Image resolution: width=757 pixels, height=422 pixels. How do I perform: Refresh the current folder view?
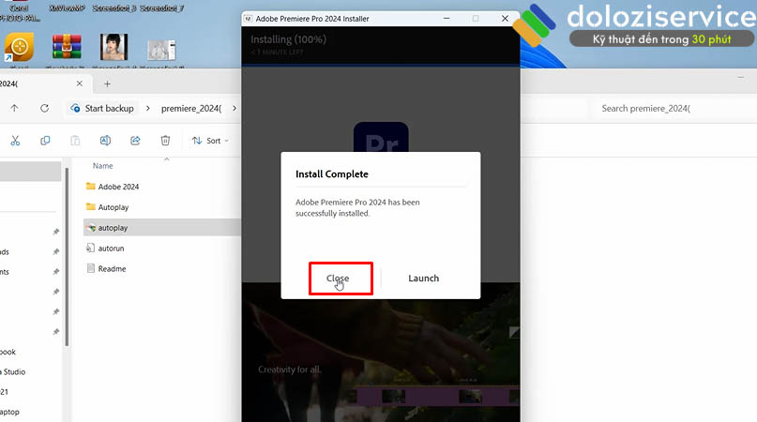(44, 109)
